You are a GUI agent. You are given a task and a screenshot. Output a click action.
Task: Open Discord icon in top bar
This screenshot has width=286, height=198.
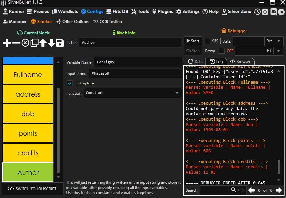point(273,12)
